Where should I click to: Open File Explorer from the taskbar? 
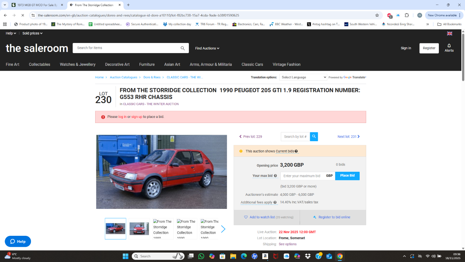click(233, 256)
